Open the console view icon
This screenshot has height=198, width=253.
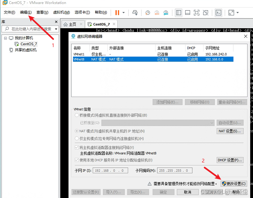point(218,12)
